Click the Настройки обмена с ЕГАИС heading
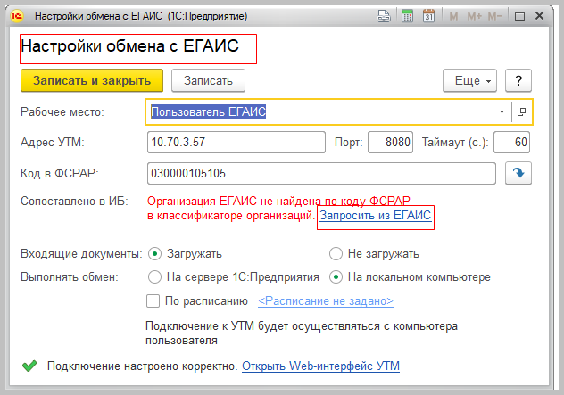This screenshot has width=564, height=395. [130, 46]
